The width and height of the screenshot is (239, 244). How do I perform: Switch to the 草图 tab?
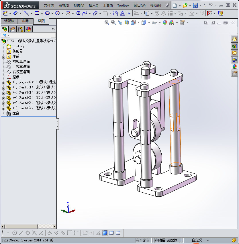pyautogui.click(x=41, y=21)
